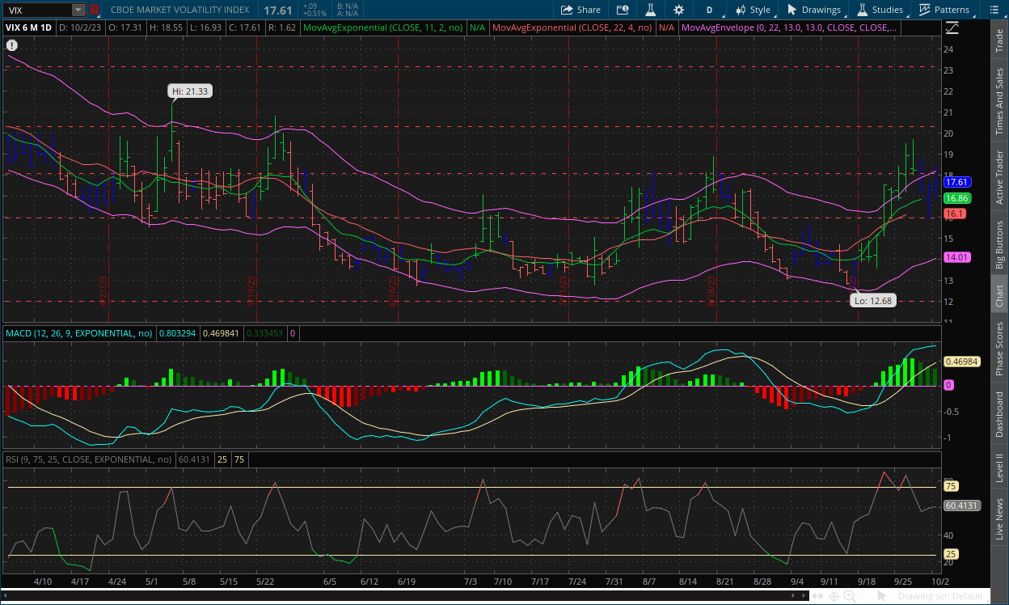Click the 60.4131 RSI axis value tag

tap(962, 506)
